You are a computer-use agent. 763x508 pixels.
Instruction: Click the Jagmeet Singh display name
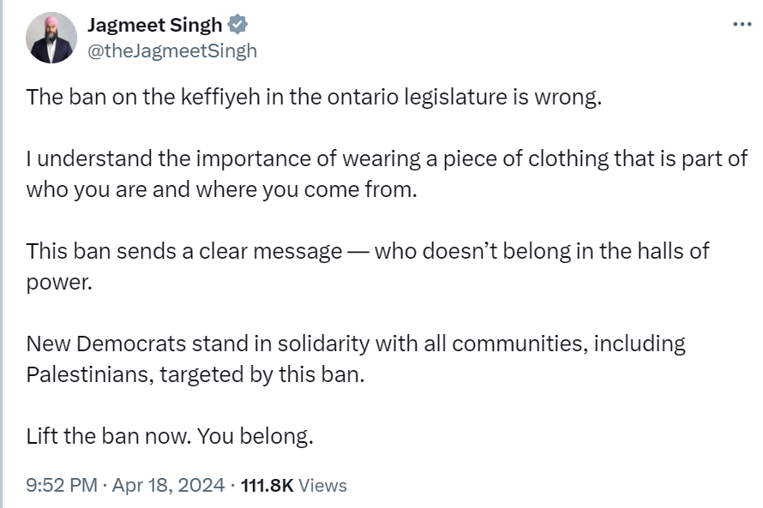tap(154, 25)
